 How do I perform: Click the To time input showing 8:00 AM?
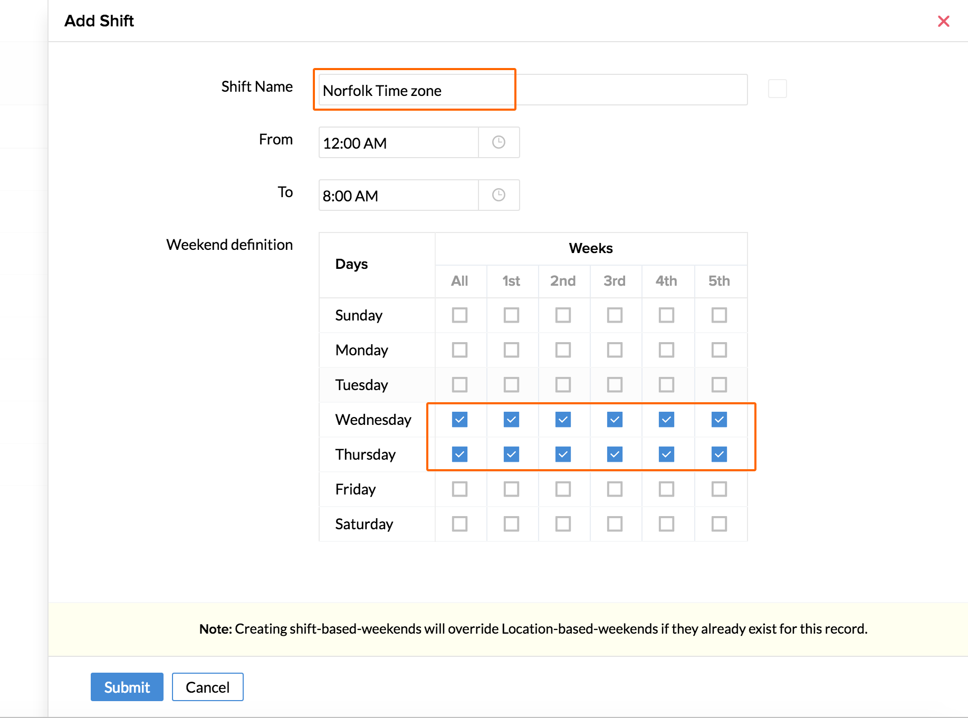[398, 196]
